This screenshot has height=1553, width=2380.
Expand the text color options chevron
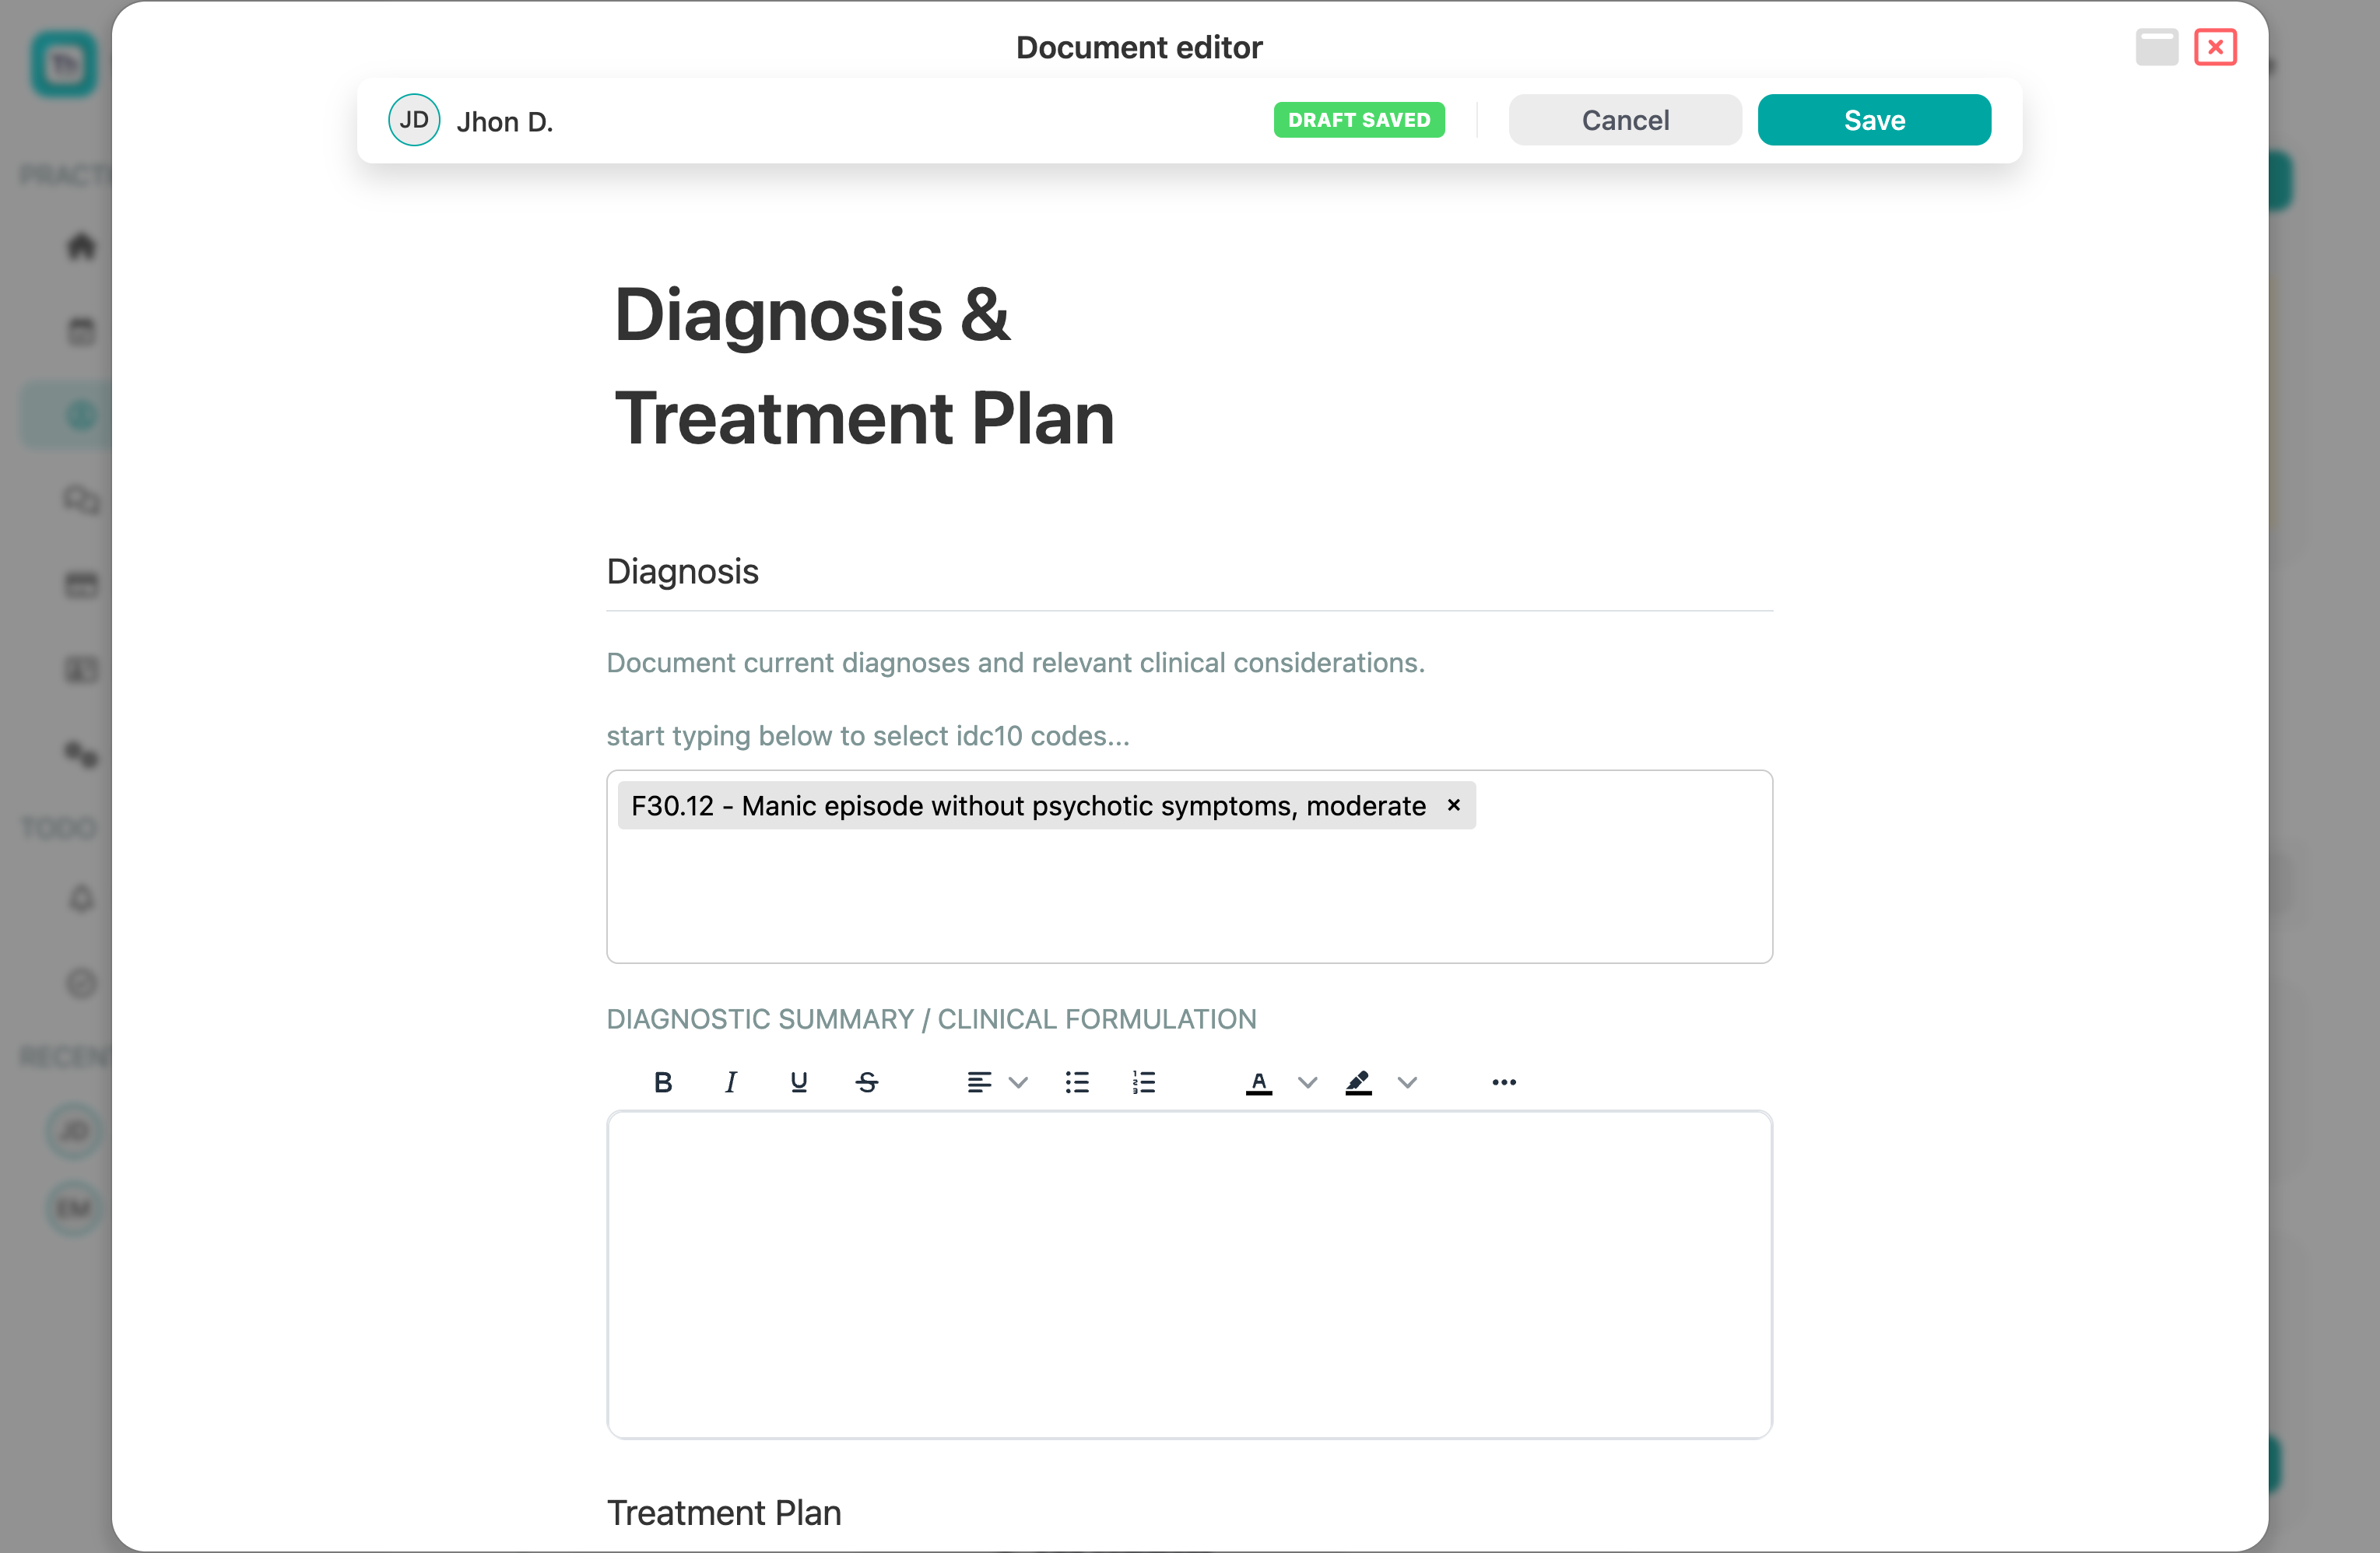click(x=1306, y=1081)
